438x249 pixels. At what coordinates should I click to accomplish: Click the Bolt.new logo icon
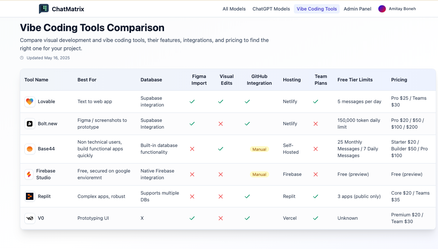tap(30, 124)
